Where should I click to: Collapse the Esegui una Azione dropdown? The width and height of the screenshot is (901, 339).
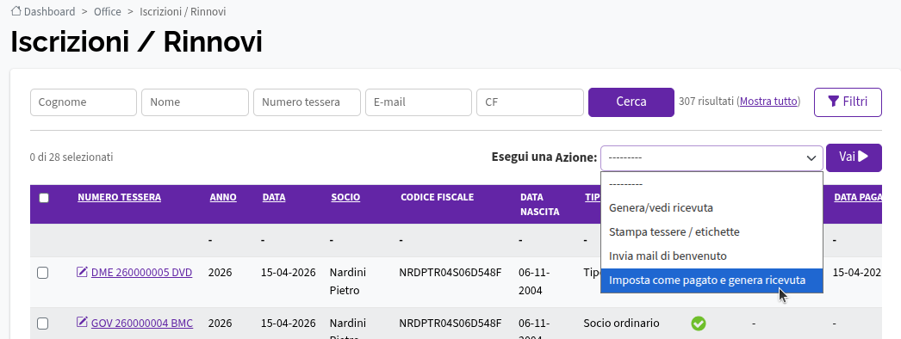click(712, 157)
